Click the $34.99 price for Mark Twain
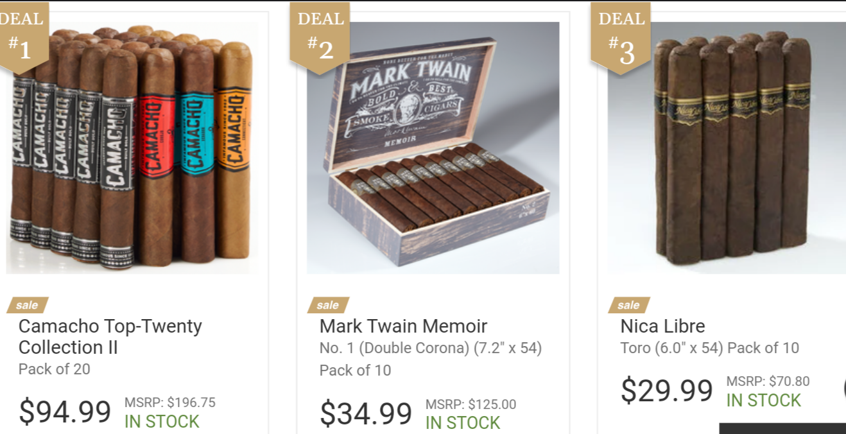This screenshot has height=434, width=846. click(x=366, y=413)
